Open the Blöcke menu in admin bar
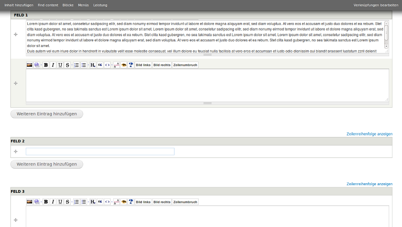 click(68, 5)
